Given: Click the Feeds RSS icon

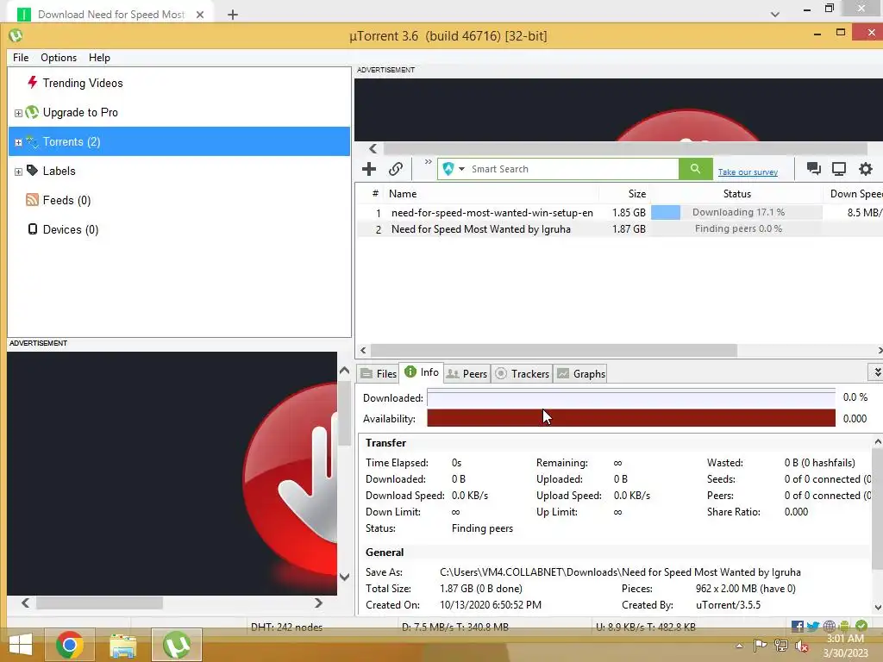Looking at the screenshot, I should point(33,200).
